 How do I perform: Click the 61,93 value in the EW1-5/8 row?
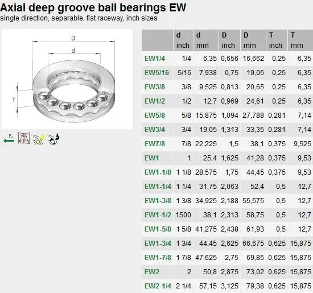tap(255, 229)
